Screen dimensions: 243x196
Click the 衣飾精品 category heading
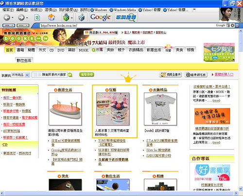tap(160, 90)
